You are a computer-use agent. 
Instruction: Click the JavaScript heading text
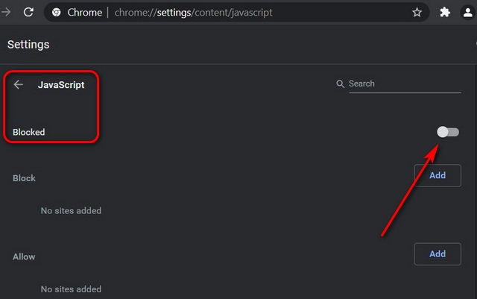coord(61,85)
